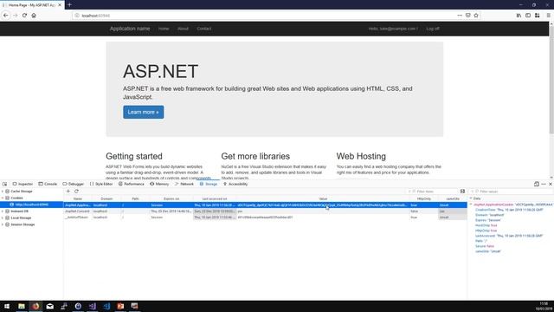Focus the Filter values search field
This screenshot has width=554, height=312.
pyautogui.click(x=511, y=192)
